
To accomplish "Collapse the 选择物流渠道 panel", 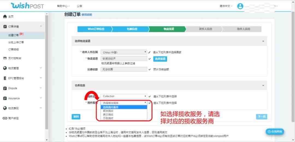I will [x=263, y=41].
